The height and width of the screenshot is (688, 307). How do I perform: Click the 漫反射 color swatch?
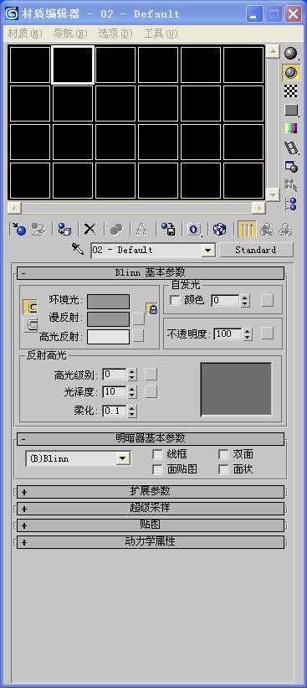point(108,319)
